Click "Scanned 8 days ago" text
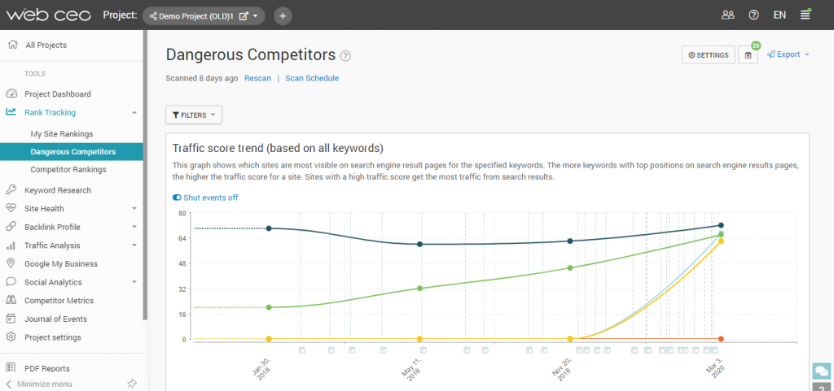 [x=202, y=78]
